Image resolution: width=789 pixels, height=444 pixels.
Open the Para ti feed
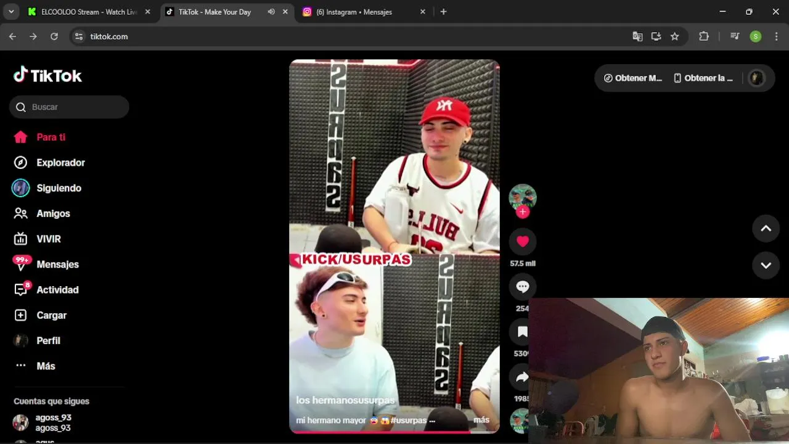[39, 137]
